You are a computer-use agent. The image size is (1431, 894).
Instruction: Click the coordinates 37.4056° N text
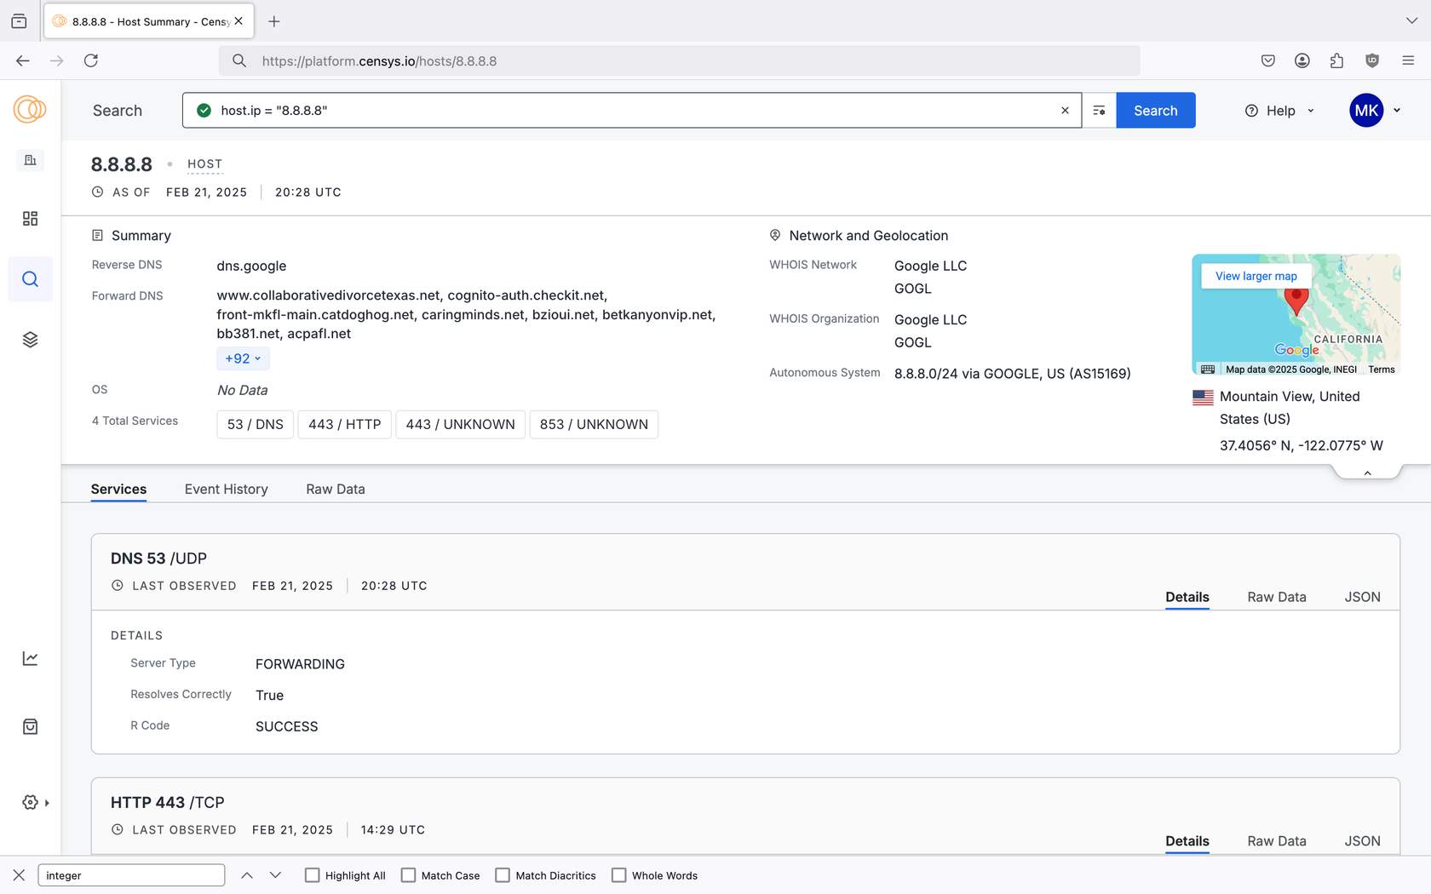(x=1302, y=445)
